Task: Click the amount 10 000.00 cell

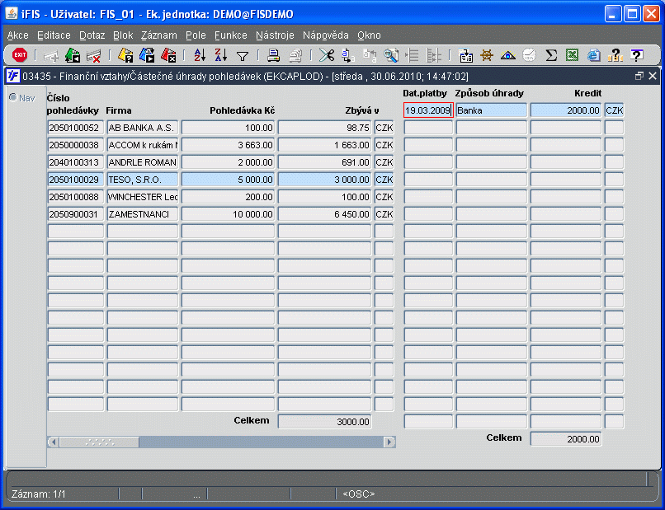Action: coord(229,214)
